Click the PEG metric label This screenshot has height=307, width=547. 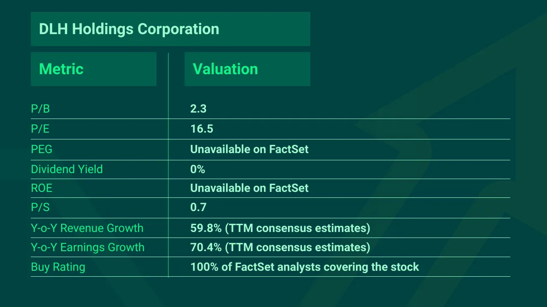click(42, 149)
